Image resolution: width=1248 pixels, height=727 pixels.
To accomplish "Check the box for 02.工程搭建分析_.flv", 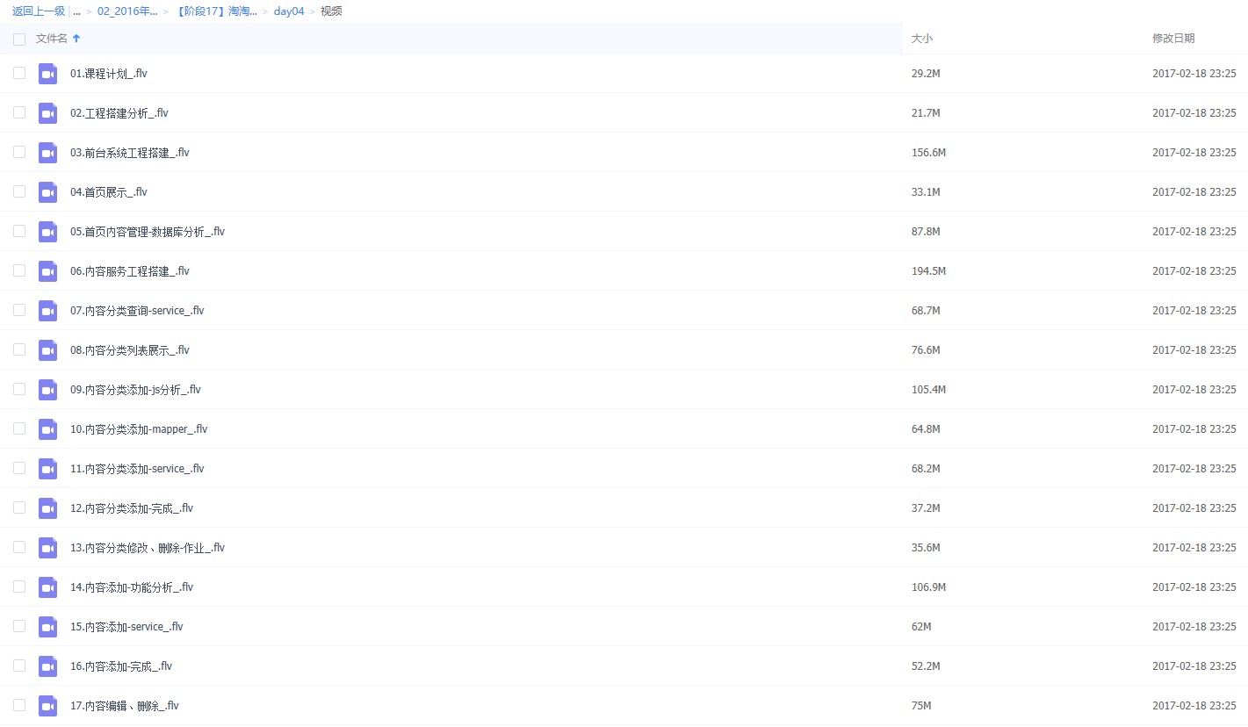I will tap(19, 112).
